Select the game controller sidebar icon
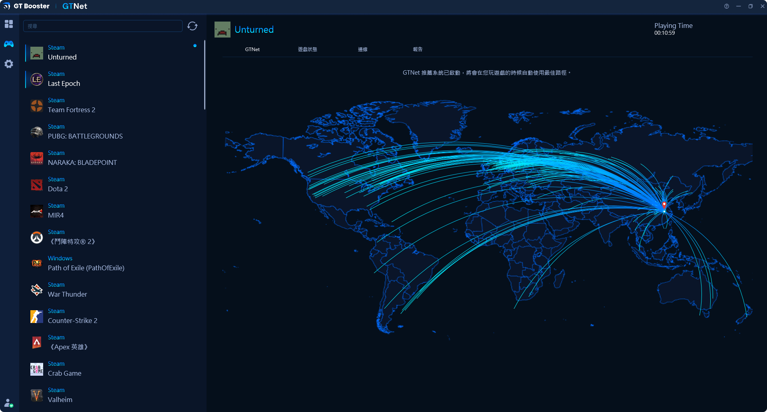Screen dimensions: 767x412 (9, 44)
